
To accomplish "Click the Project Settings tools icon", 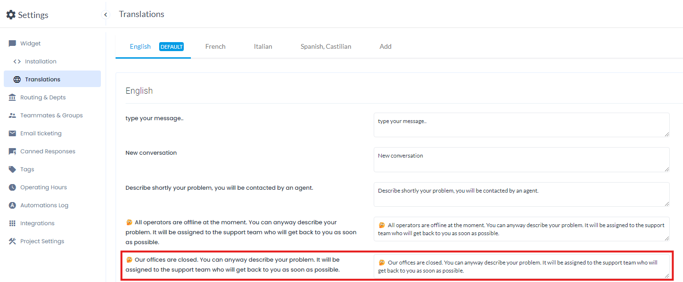I will pos(12,241).
